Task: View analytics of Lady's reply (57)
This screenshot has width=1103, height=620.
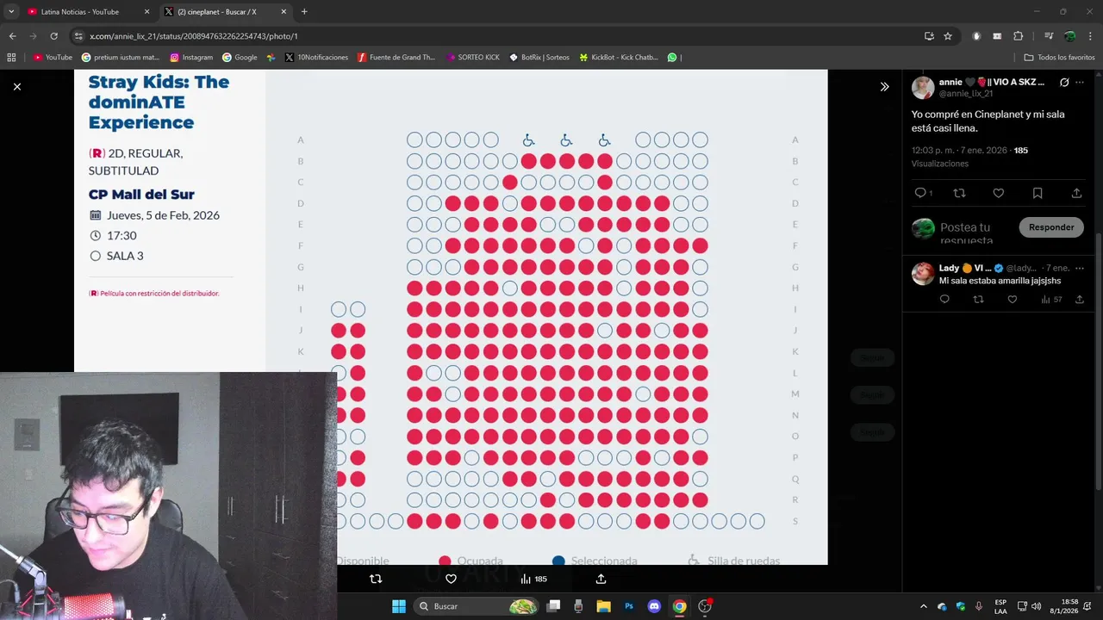Action: (1051, 300)
